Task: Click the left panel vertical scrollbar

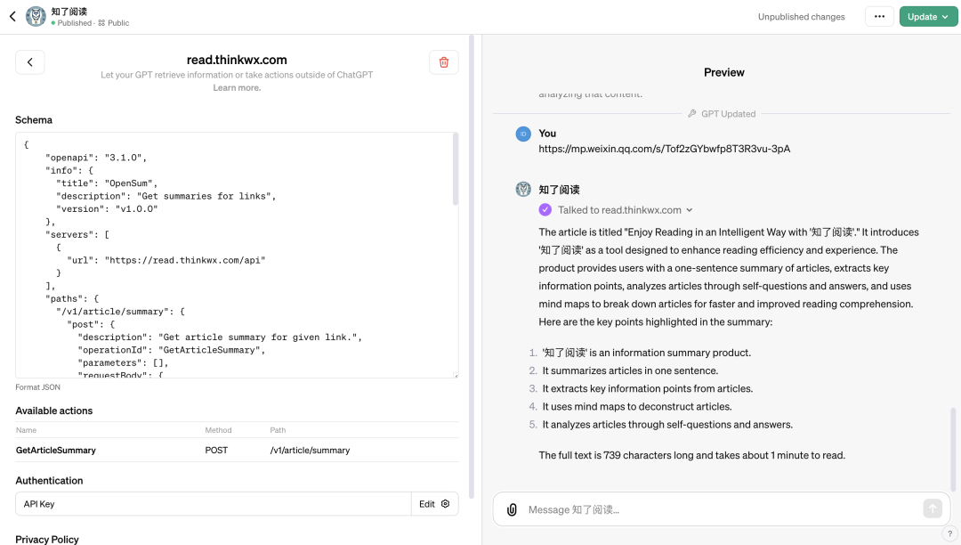Action: (x=472, y=266)
